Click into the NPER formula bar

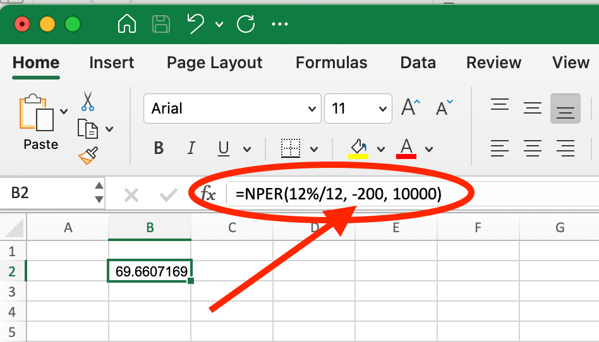point(413,194)
